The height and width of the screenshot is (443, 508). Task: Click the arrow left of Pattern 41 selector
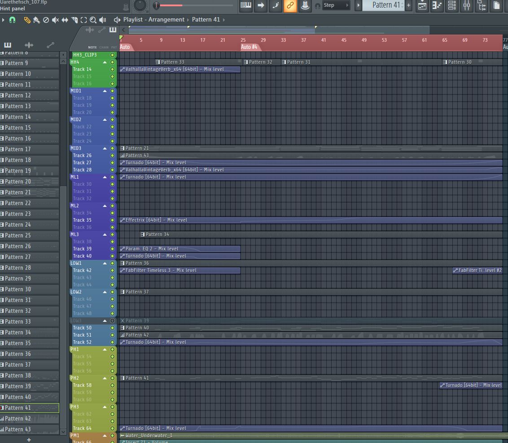point(358,5)
